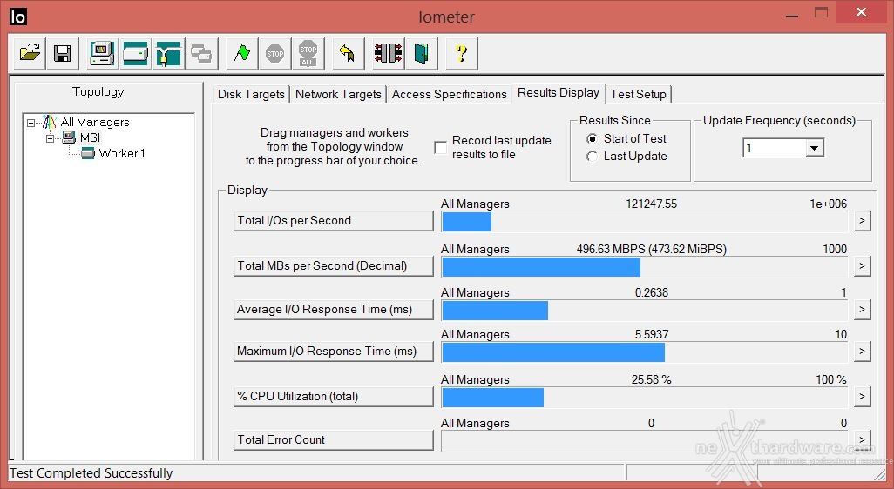Exit Iometer via the door icon
Image resolution: width=894 pixels, height=489 pixels.
(x=422, y=54)
